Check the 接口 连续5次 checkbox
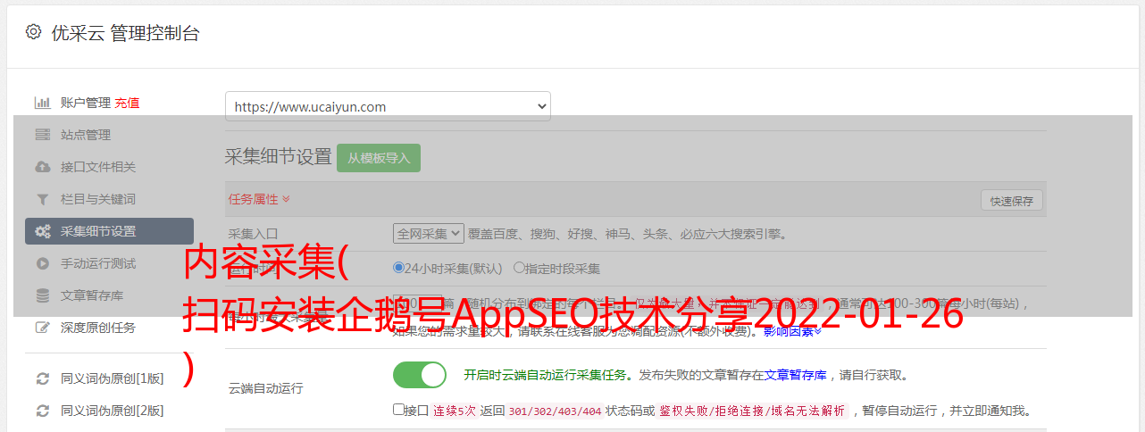Viewport: 1145px width, 432px height. [x=398, y=410]
